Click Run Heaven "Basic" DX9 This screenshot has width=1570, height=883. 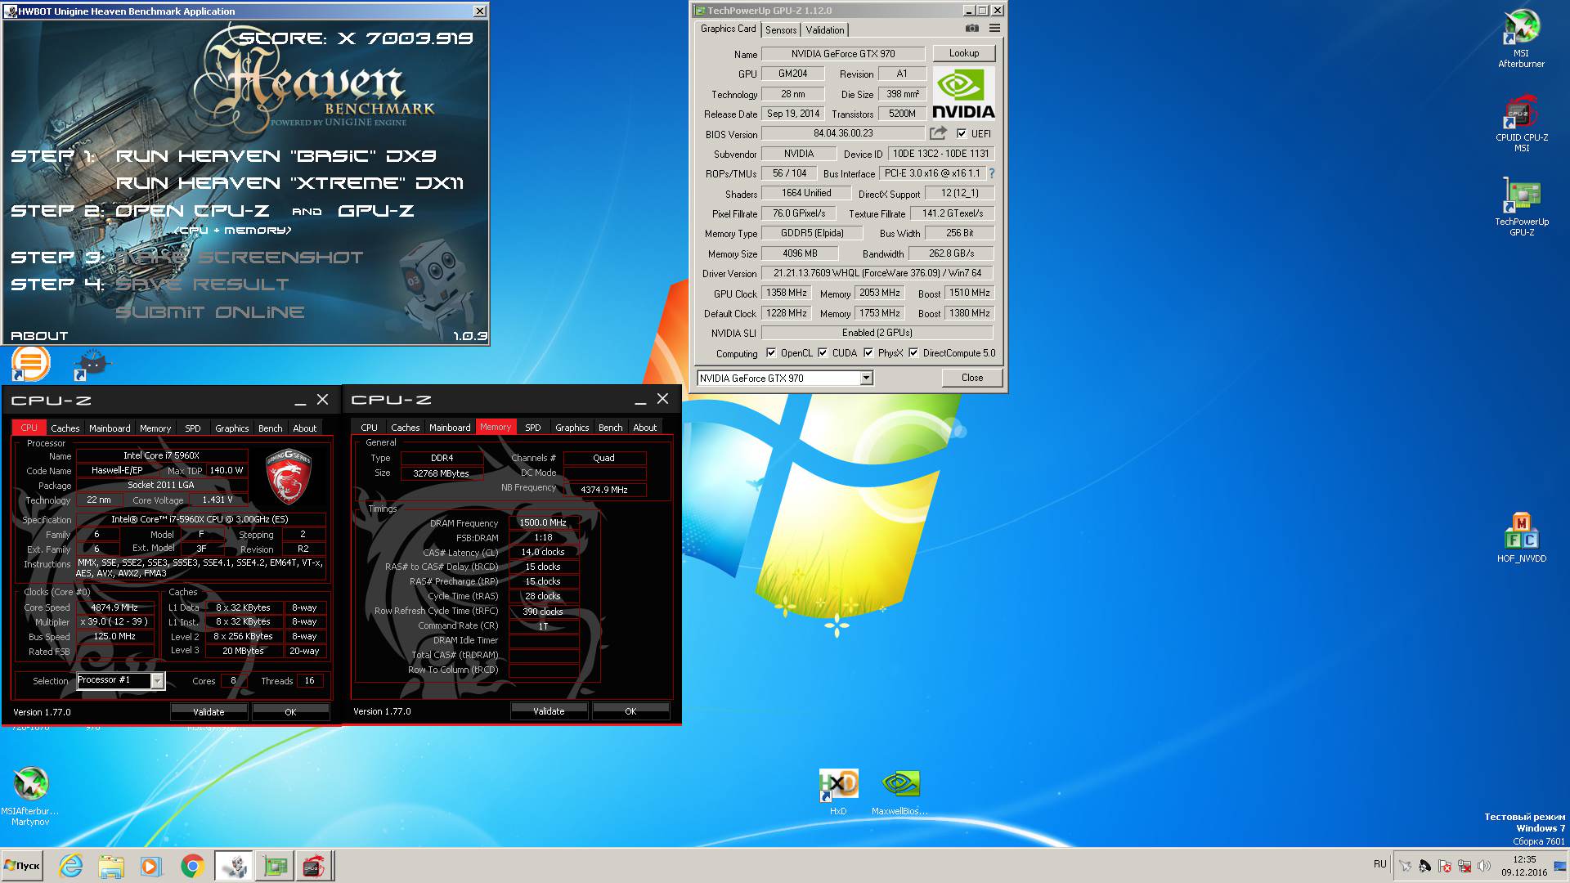[276, 155]
